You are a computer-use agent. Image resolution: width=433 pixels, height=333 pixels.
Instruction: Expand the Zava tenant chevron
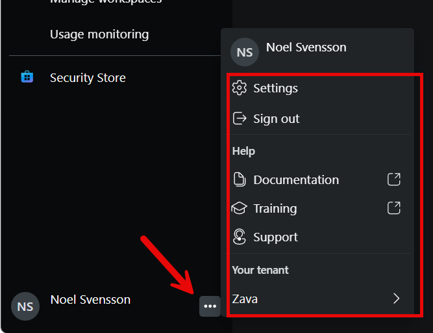(396, 299)
